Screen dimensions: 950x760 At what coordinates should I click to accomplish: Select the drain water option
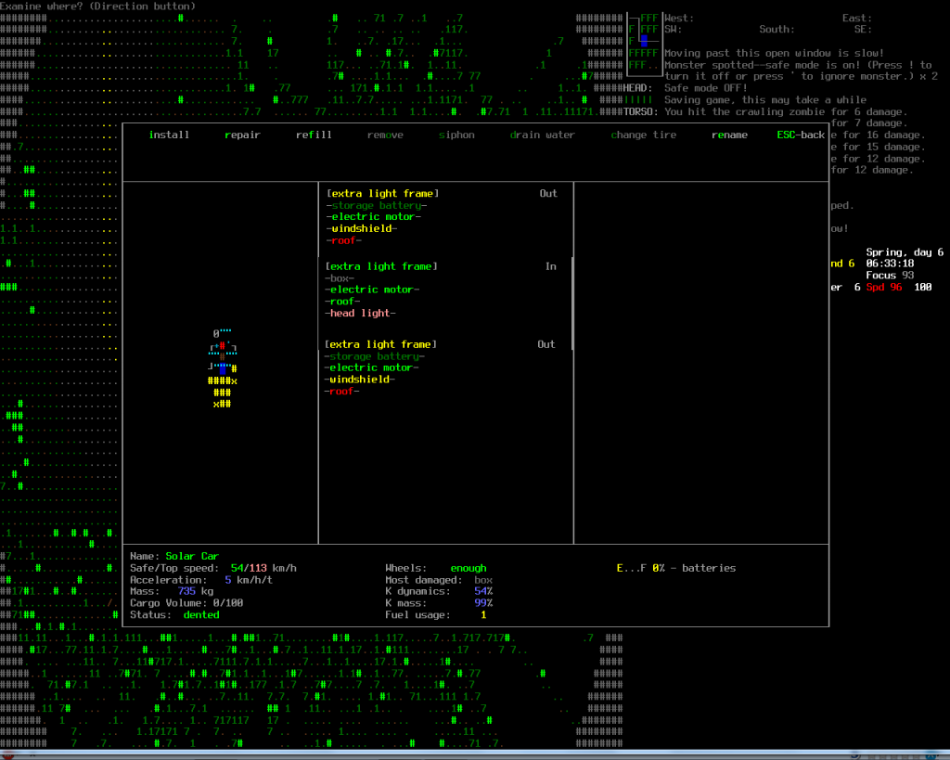(x=542, y=135)
